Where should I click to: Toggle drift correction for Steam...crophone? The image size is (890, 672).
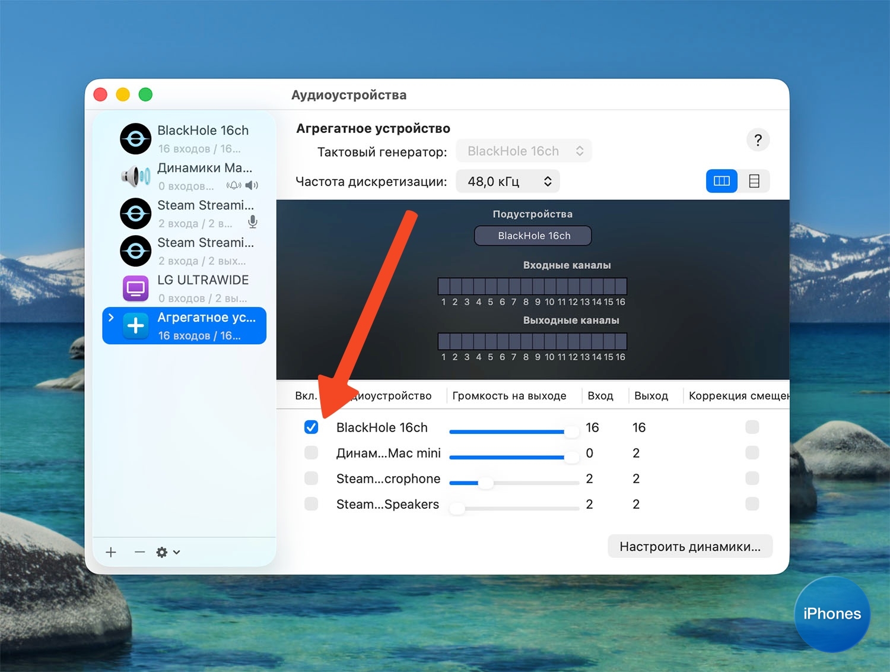point(752,478)
